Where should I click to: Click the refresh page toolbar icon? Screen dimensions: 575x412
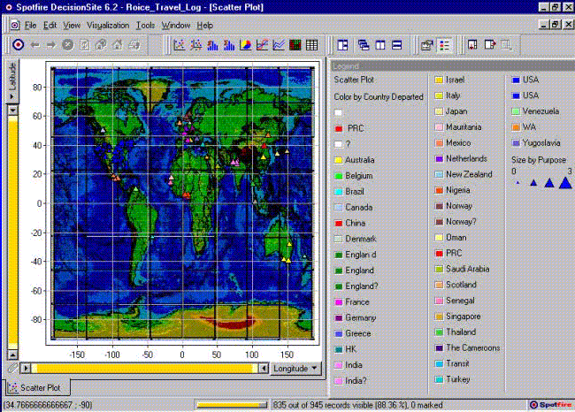(84, 45)
